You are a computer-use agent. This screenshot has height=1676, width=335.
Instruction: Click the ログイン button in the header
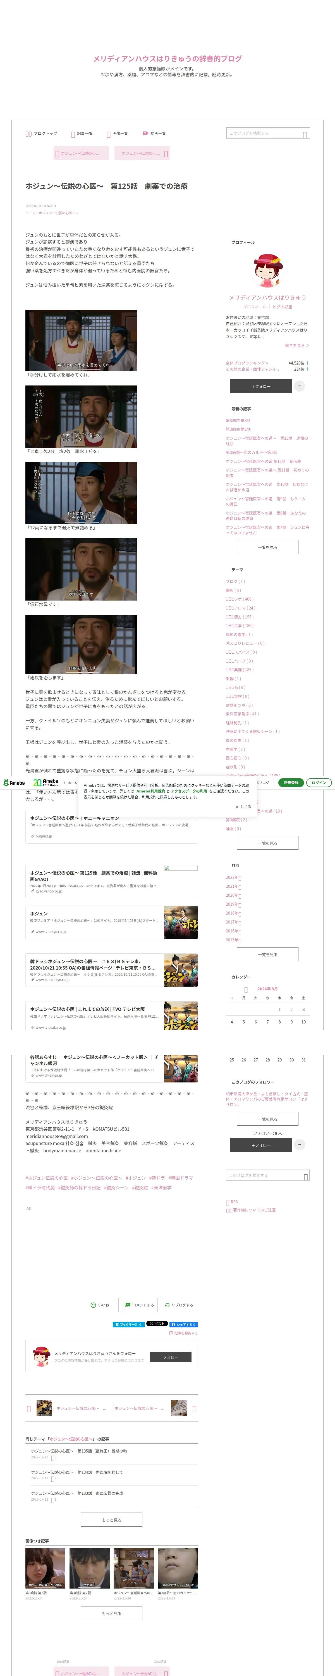[x=319, y=783]
